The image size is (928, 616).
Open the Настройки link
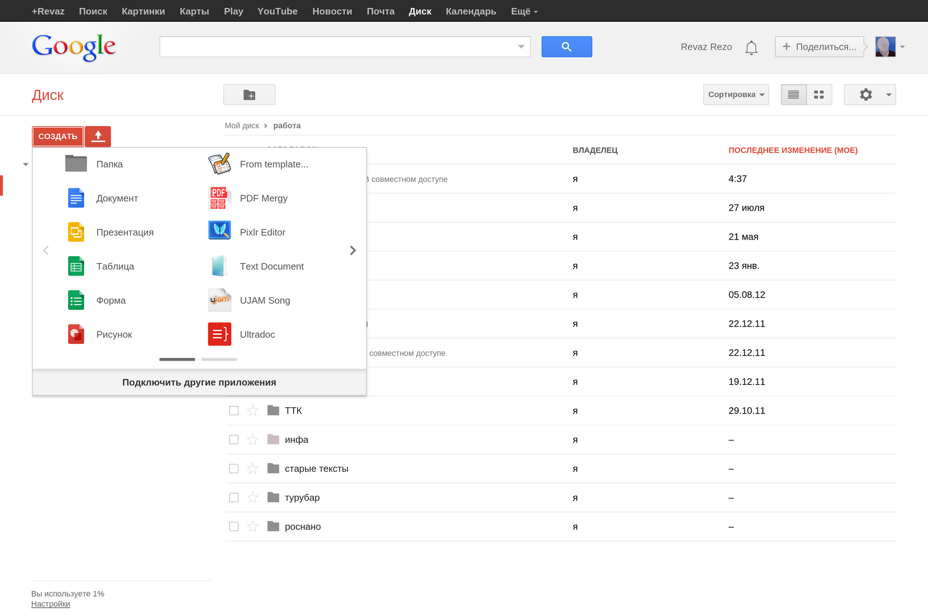(51, 604)
